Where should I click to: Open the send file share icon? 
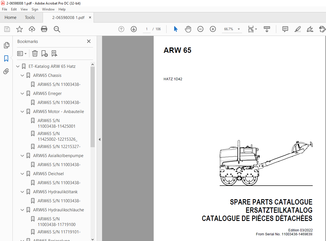(322, 29)
